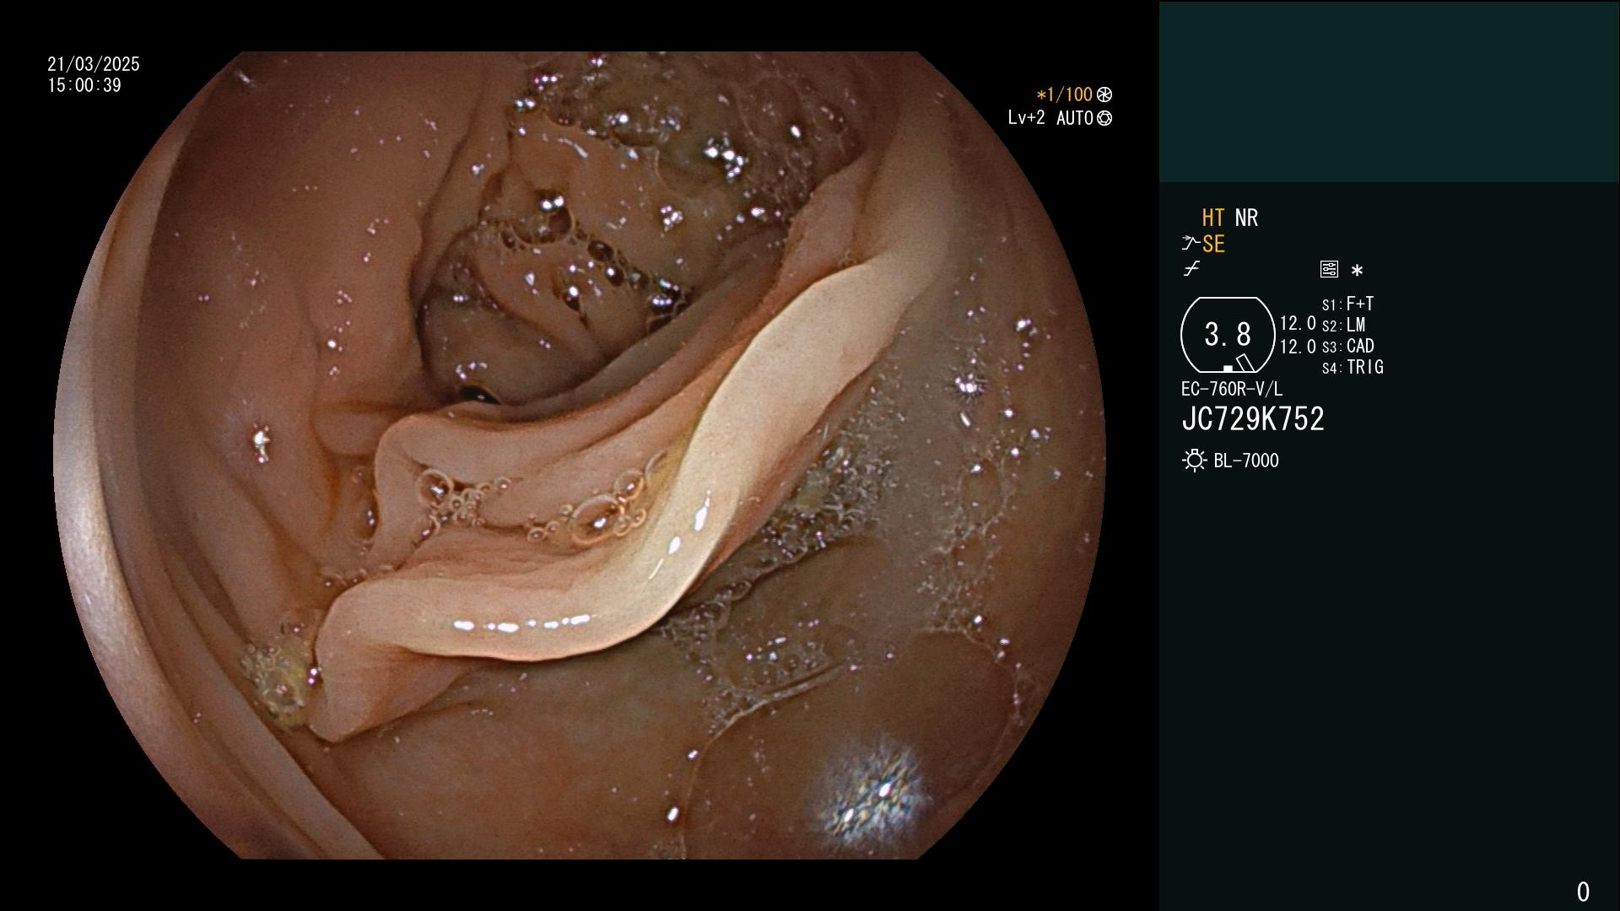This screenshot has height=911, width=1620.
Task: Click the AUTO exposure mode label
Action: [x=1075, y=118]
